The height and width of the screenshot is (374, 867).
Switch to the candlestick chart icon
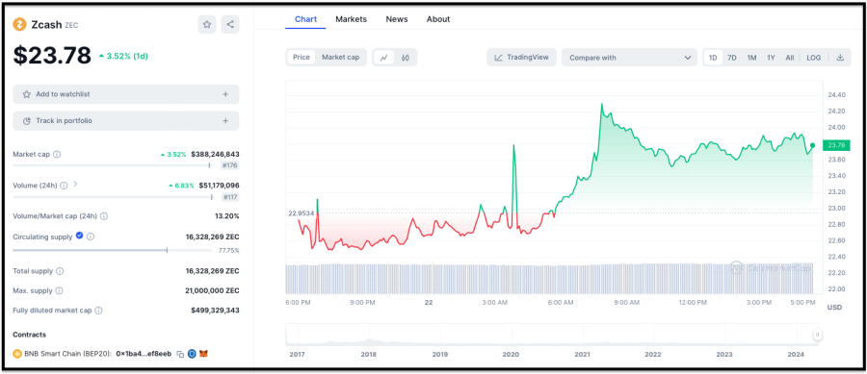tap(406, 58)
